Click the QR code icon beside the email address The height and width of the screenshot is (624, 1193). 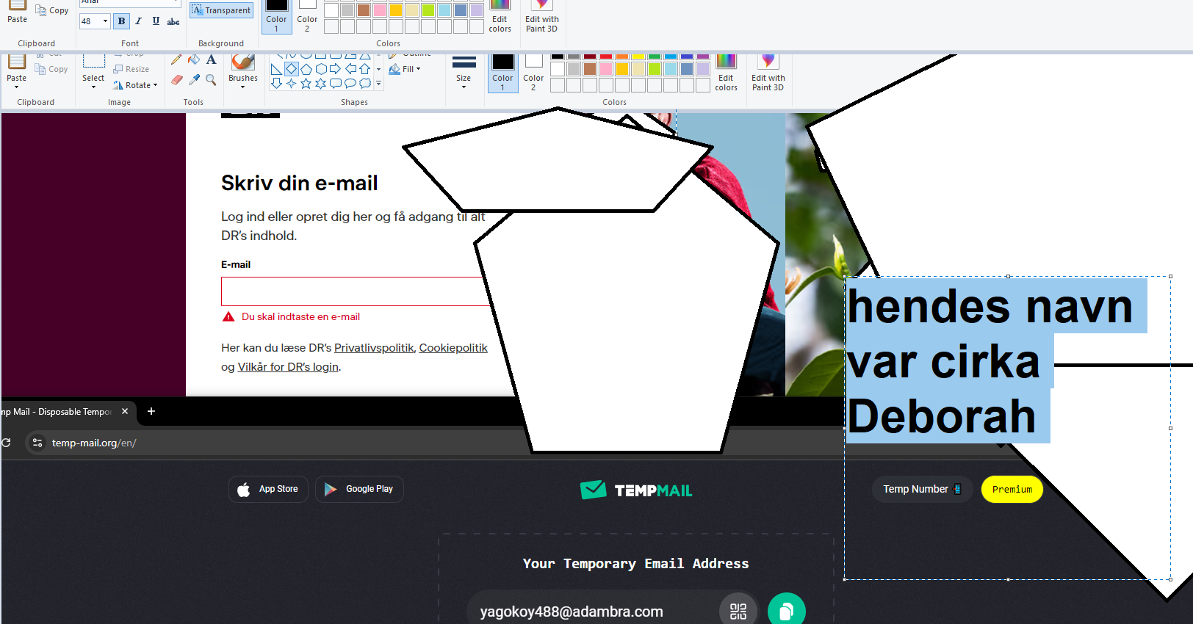click(x=738, y=611)
